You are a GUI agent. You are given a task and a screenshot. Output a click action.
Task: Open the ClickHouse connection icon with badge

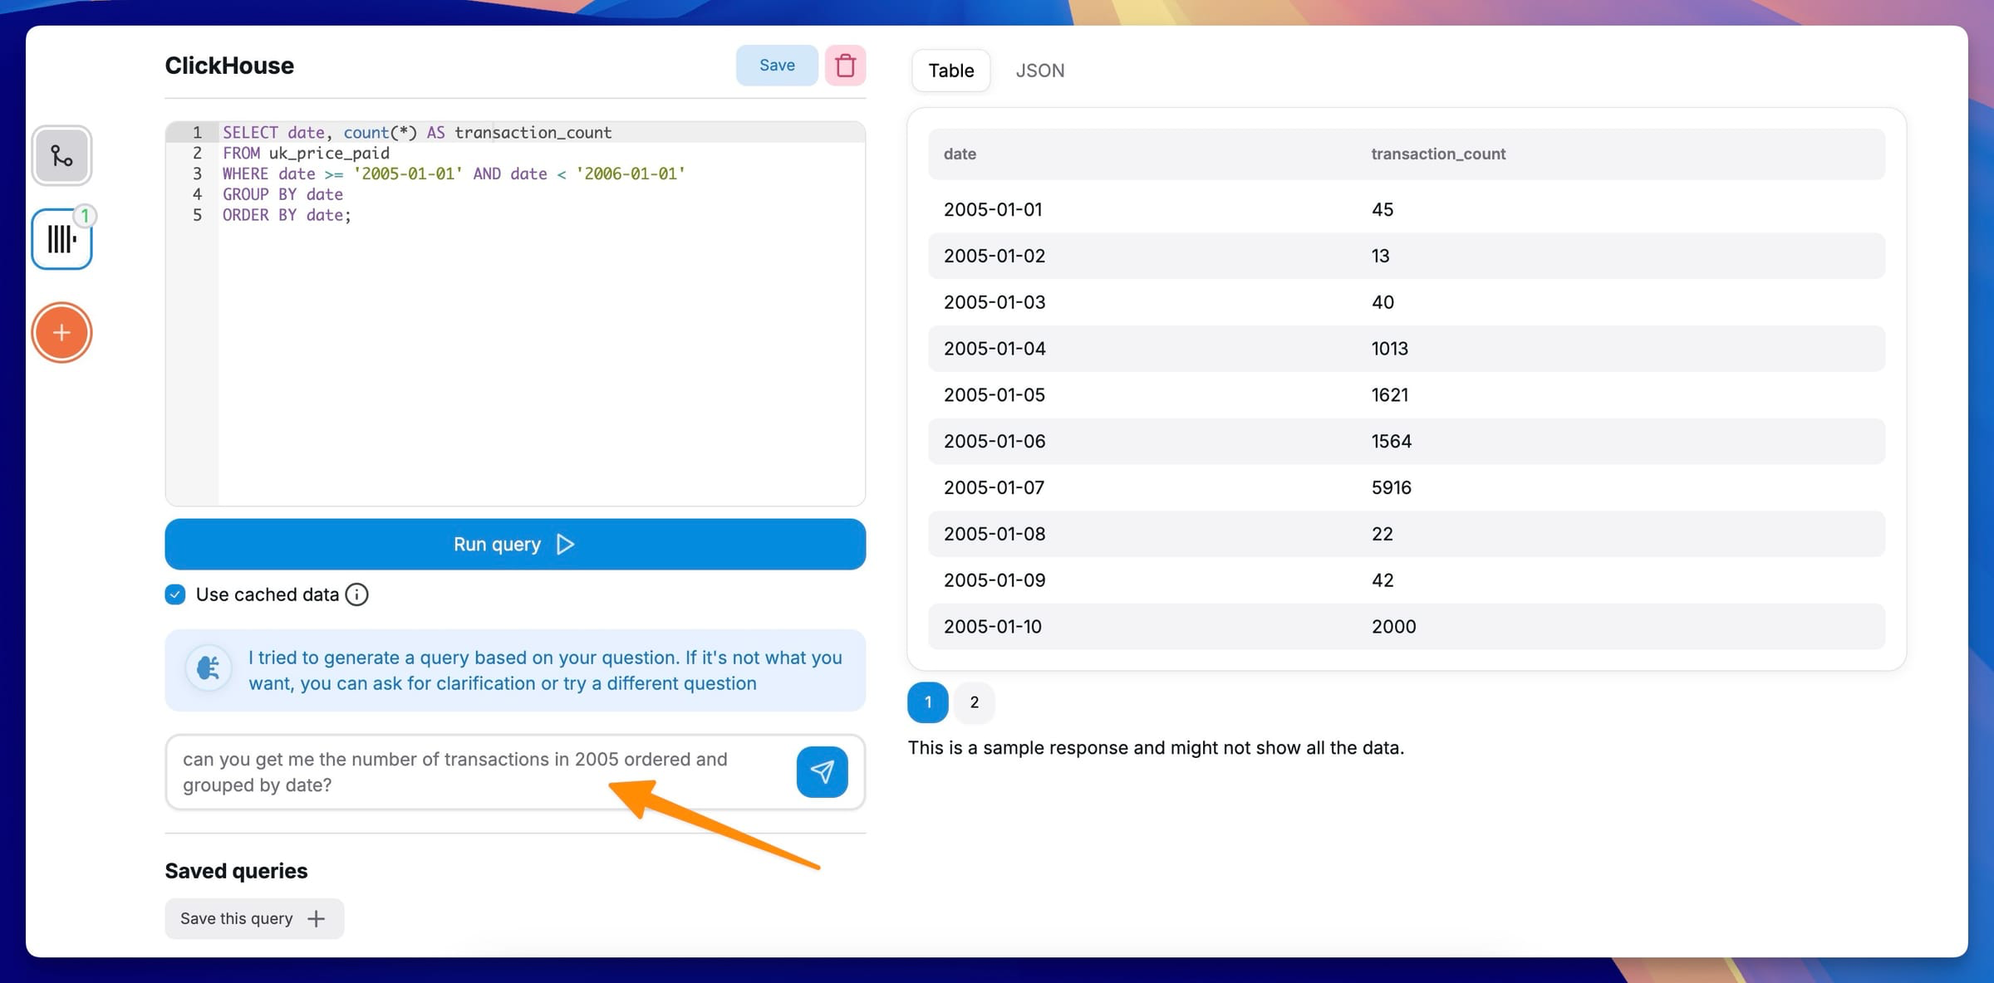click(61, 240)
